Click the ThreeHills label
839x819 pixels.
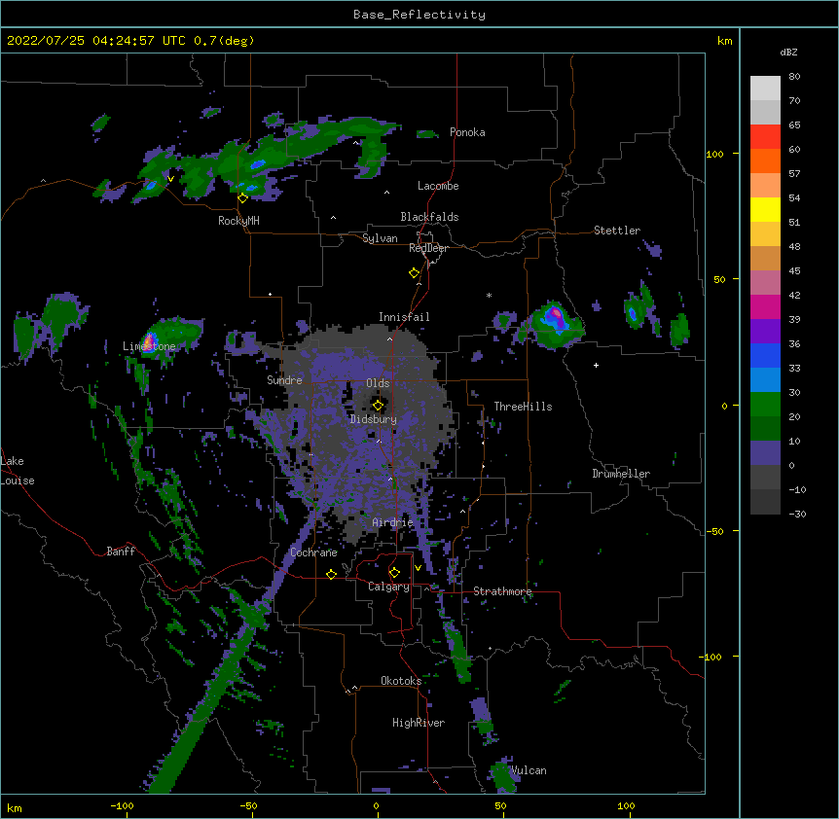pyautogui.click(x=523, y=407)
